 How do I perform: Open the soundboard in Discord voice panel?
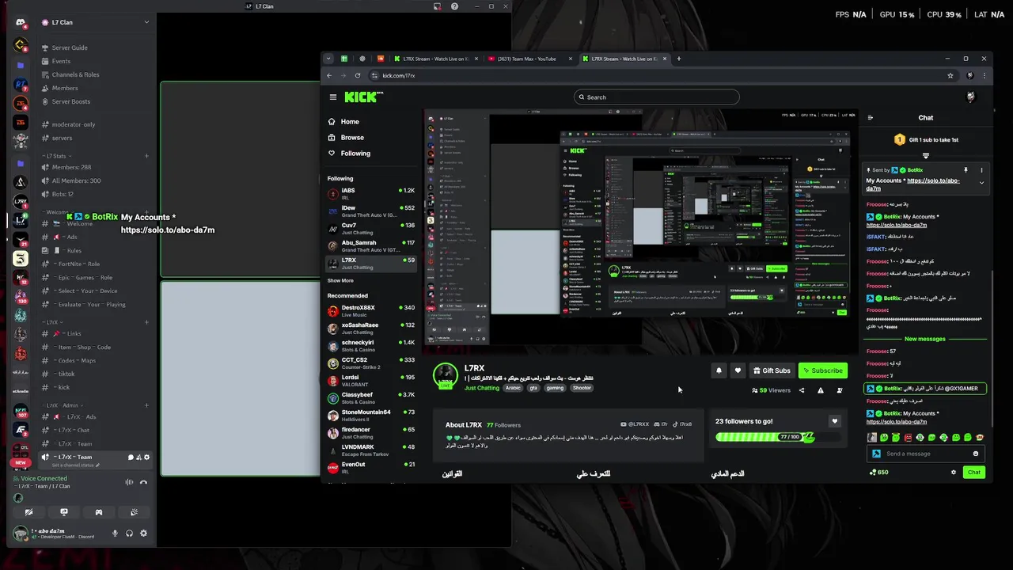(x=134, y=512)
